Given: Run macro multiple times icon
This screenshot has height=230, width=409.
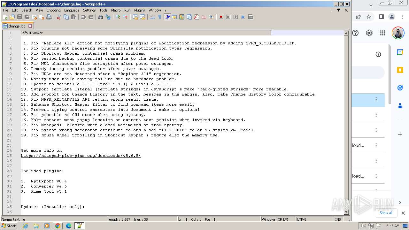Looking at the screenshot, I should (243, 17).
